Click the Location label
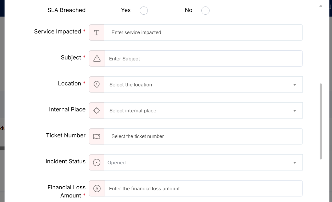The width and height of the screenshot is (332, 202). tap(70, 83)
